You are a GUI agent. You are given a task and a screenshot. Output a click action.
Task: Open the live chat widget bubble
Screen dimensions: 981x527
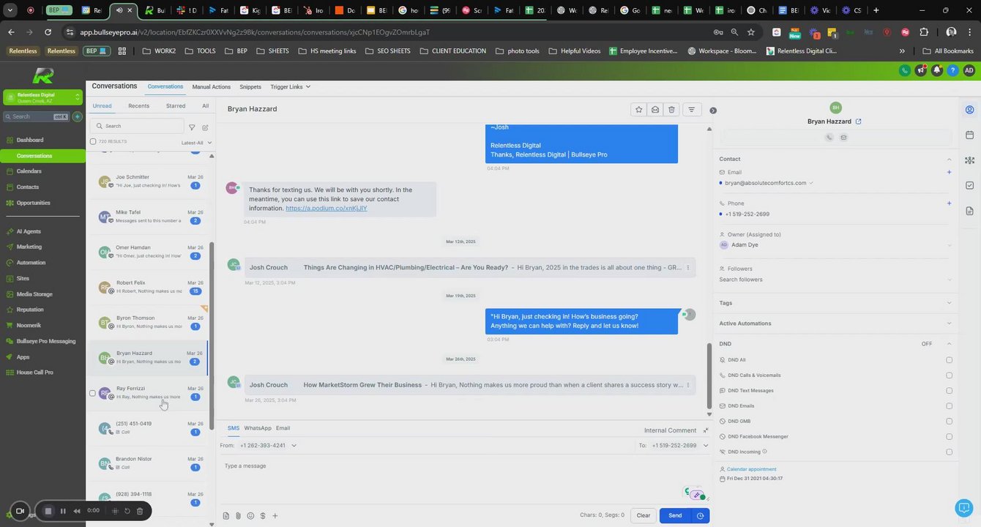963,507
